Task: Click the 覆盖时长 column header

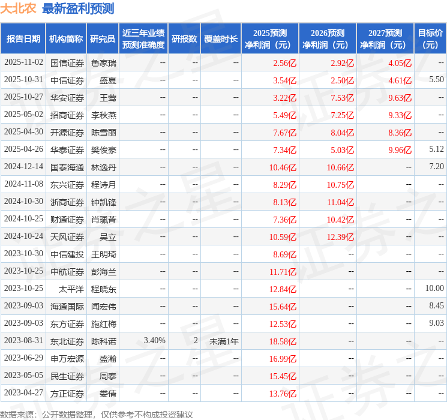Action: click(221, 39)
